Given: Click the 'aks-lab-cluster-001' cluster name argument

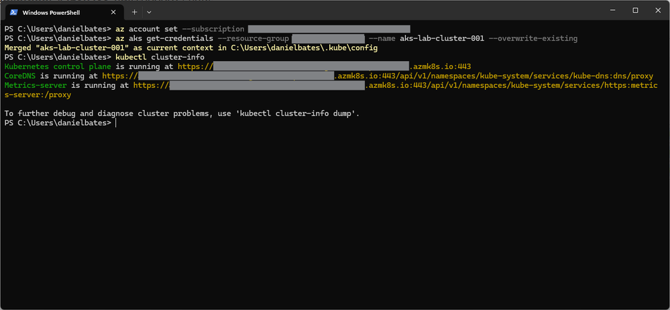Looking at the screenshot, I should [442, 38].
